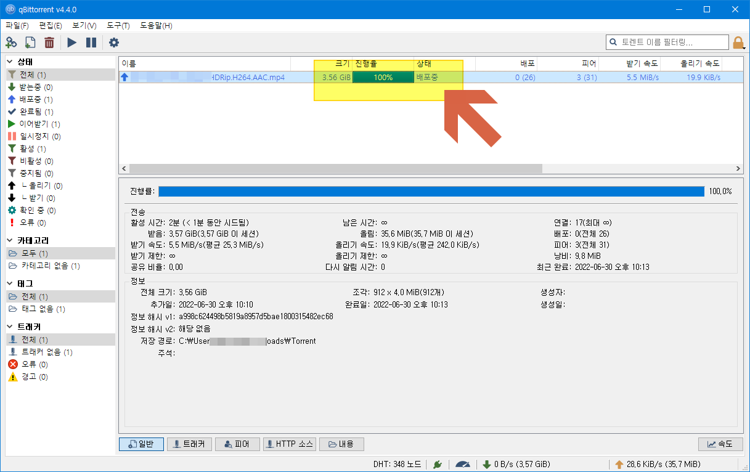Sort by the 이름 column header
Image resolution: width=750 pixels, height=472 pixels.
(205, 63)
